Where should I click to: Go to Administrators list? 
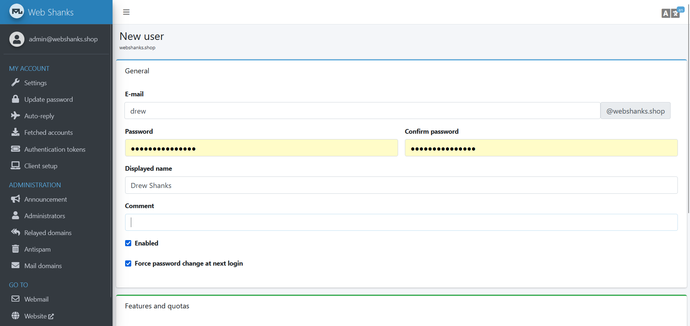(x=45, y=216)
